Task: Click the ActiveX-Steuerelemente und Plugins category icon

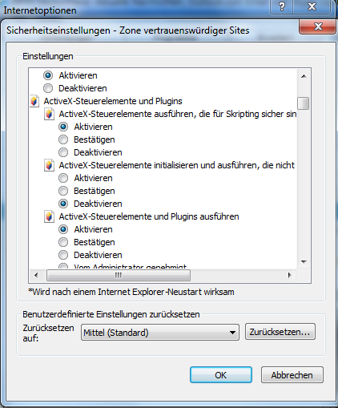Action: click(x=34, y=101)
